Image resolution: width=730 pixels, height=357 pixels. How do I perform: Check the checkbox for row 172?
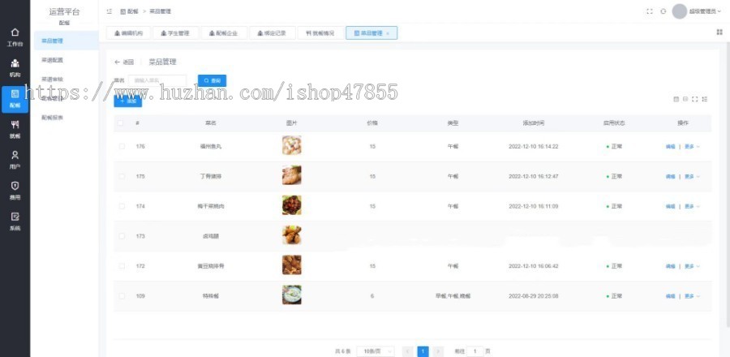click(x=122, y=266)
